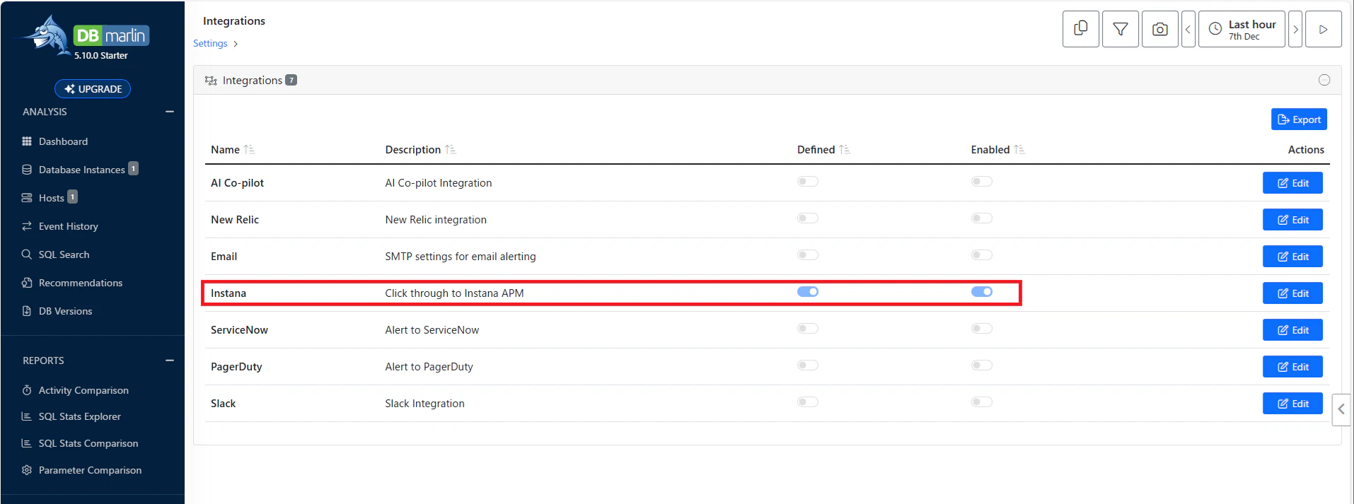Collapse the ANALYSIS sidebar section

170,112
